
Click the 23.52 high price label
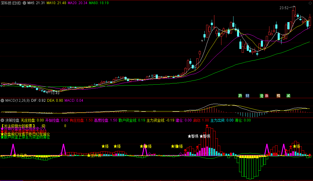click(x=284, y=8)
